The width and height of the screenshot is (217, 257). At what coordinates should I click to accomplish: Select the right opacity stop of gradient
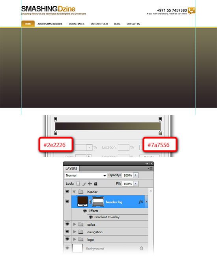point(160,119)
